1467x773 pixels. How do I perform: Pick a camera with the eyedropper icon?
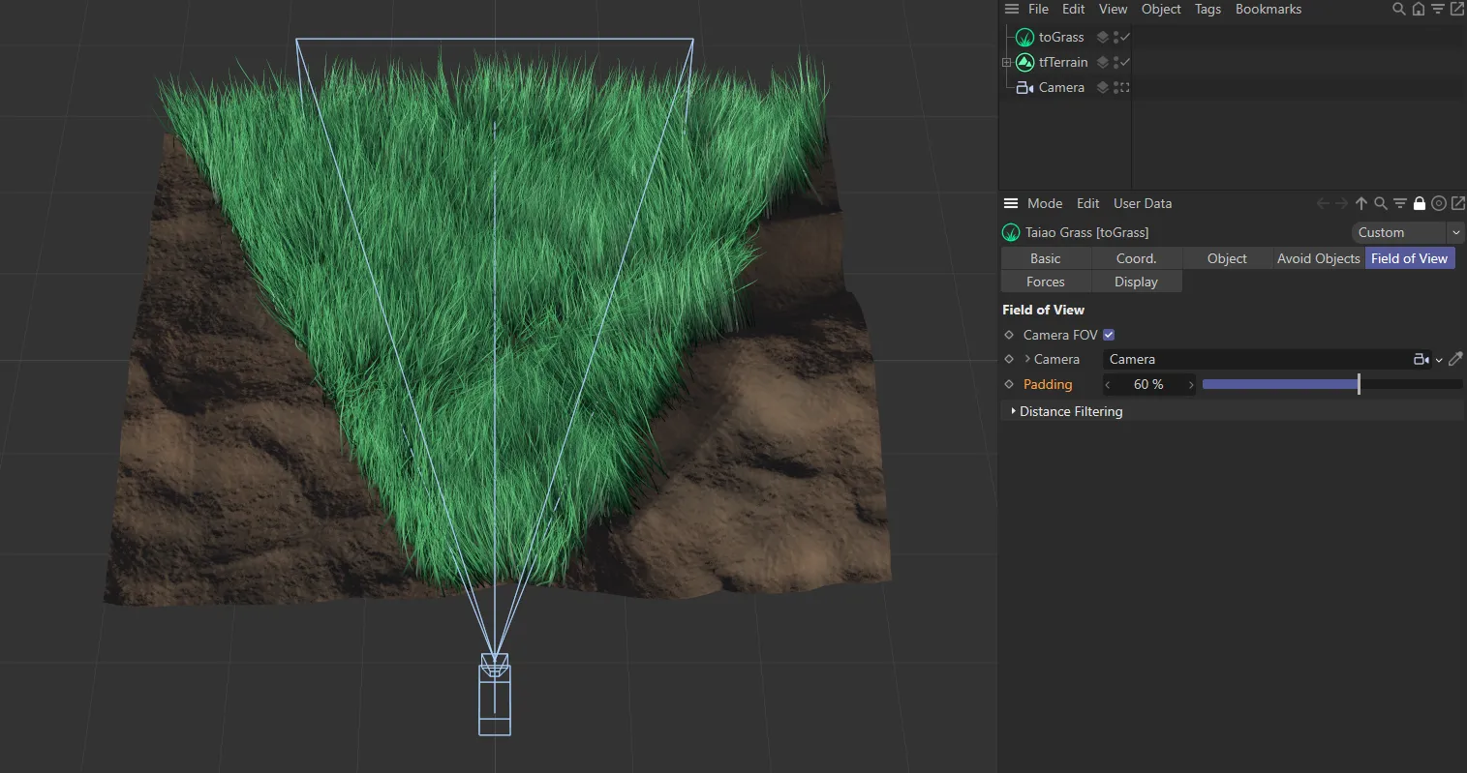click(x=1455, y=359)
